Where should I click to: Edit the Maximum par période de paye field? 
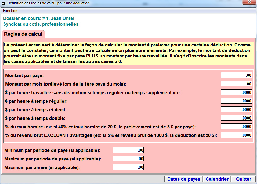point(128,159)
